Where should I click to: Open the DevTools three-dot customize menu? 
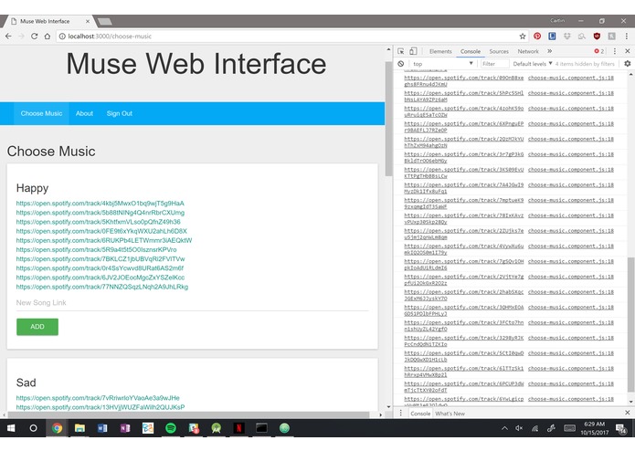pyautogui.click(x=615, y=51)
